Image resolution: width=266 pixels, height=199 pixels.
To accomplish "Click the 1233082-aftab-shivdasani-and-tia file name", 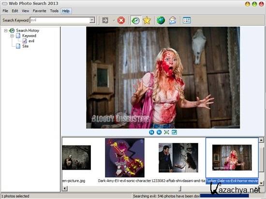I will tap(178, 181).
